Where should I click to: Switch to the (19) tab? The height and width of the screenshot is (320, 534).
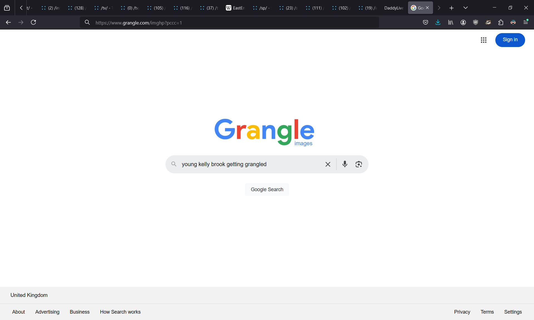tap(367, 8)
